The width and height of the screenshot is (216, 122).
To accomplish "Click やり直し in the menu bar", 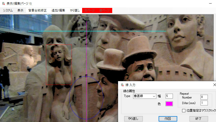I will point(75,10).
